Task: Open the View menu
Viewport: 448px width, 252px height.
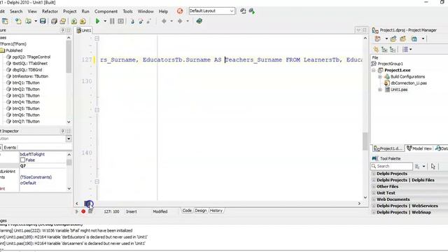Action: pos(32,11)
